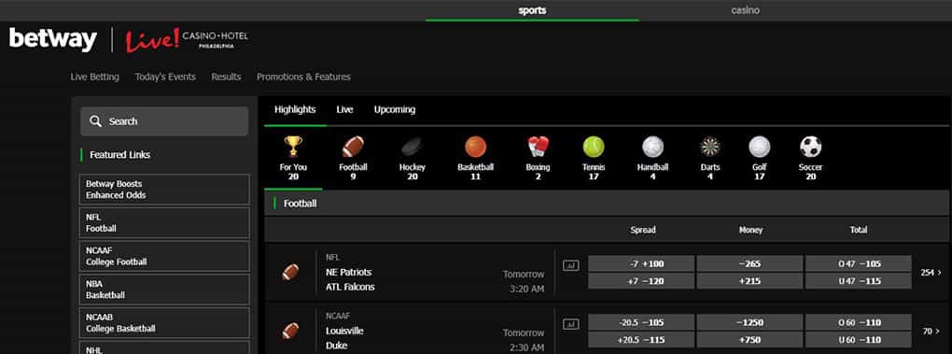Switch to the casino tab
This screenshot has height=354, width=952.
(x=745, y=10)
